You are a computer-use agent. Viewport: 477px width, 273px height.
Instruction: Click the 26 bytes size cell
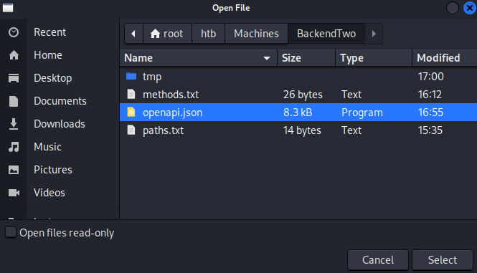coord(303,95)
